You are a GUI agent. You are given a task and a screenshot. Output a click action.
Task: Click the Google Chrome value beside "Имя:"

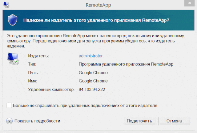[93, 81]
